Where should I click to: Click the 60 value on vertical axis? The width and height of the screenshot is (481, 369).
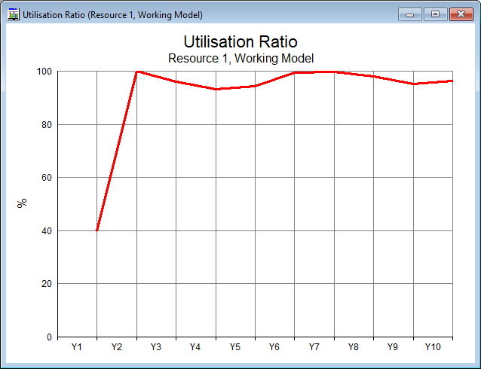46,178
